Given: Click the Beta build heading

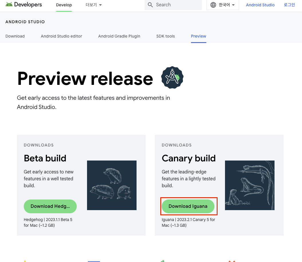Looking at the screenshot, I should coord(45,158).
